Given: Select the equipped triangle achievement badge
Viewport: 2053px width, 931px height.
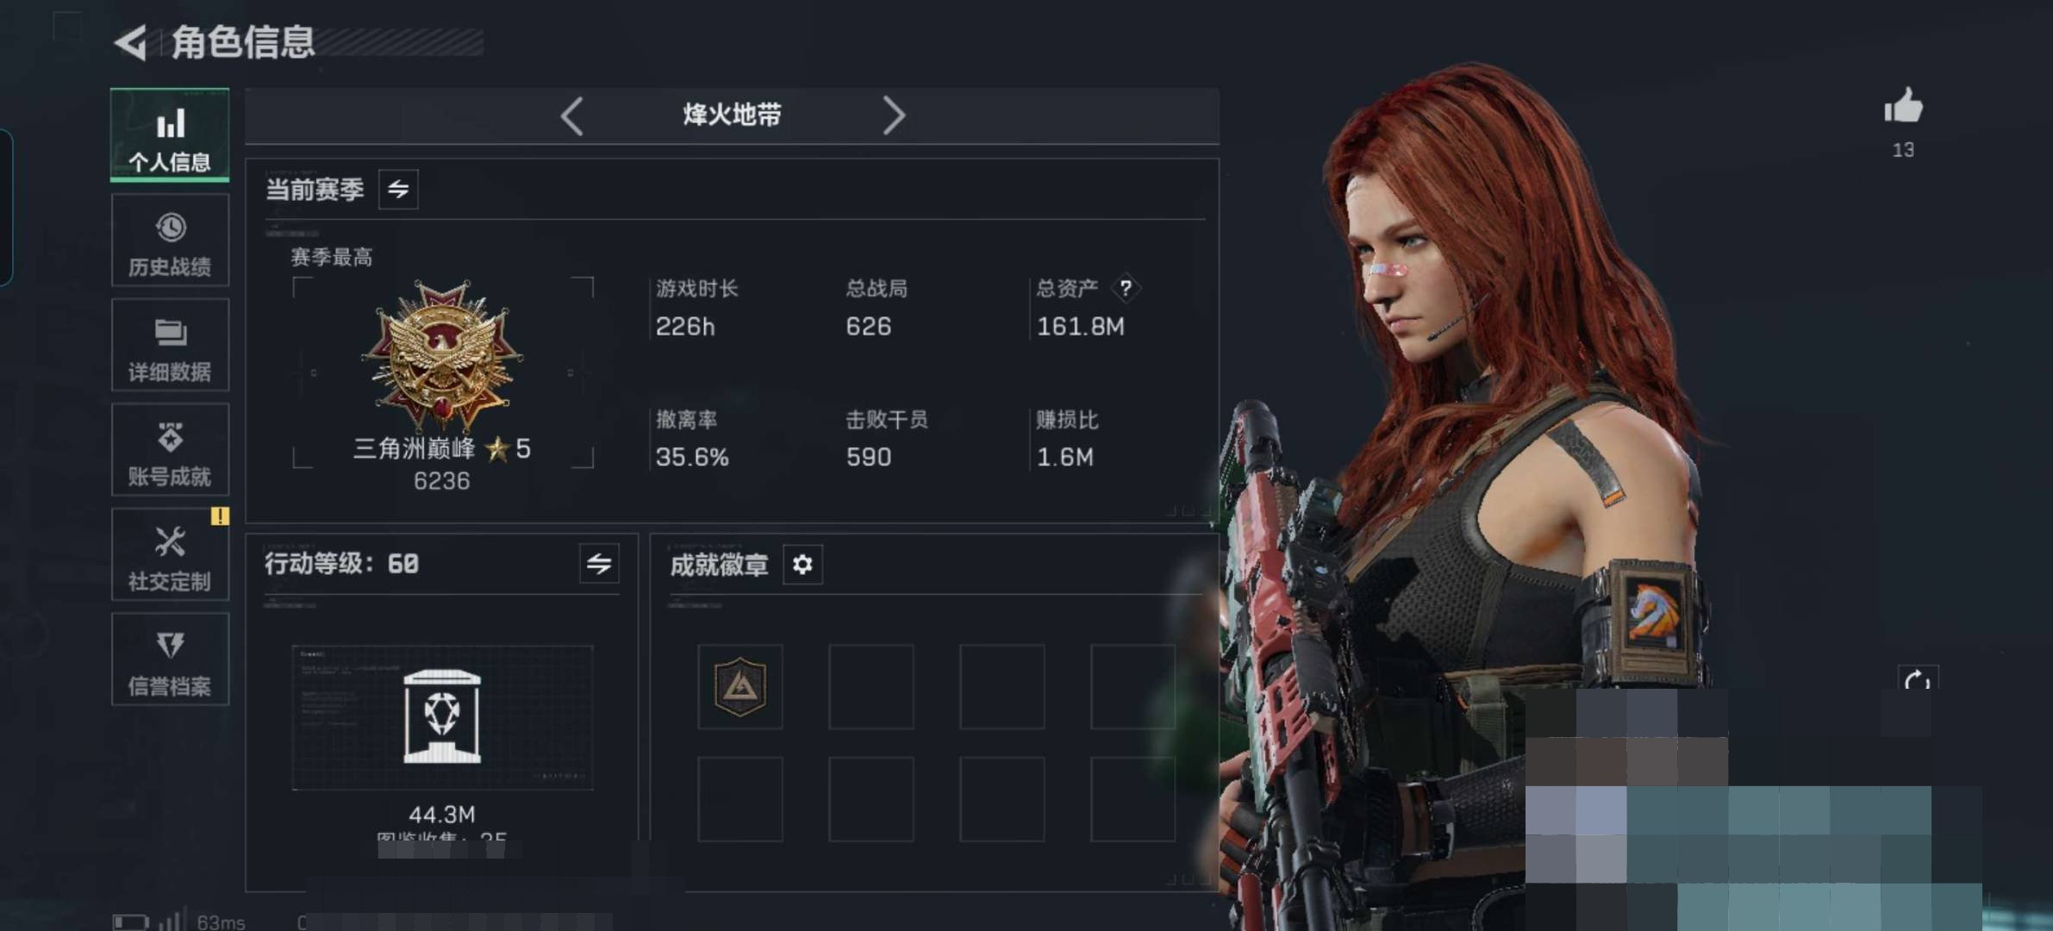Looking at the screenshot, I should pyautogui.click(x=740, y=687).
